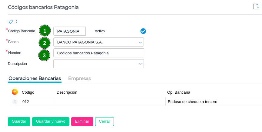Focus the Código Bancario input field
The height and width of the screenshot is (132, 262).
point(69,31)
